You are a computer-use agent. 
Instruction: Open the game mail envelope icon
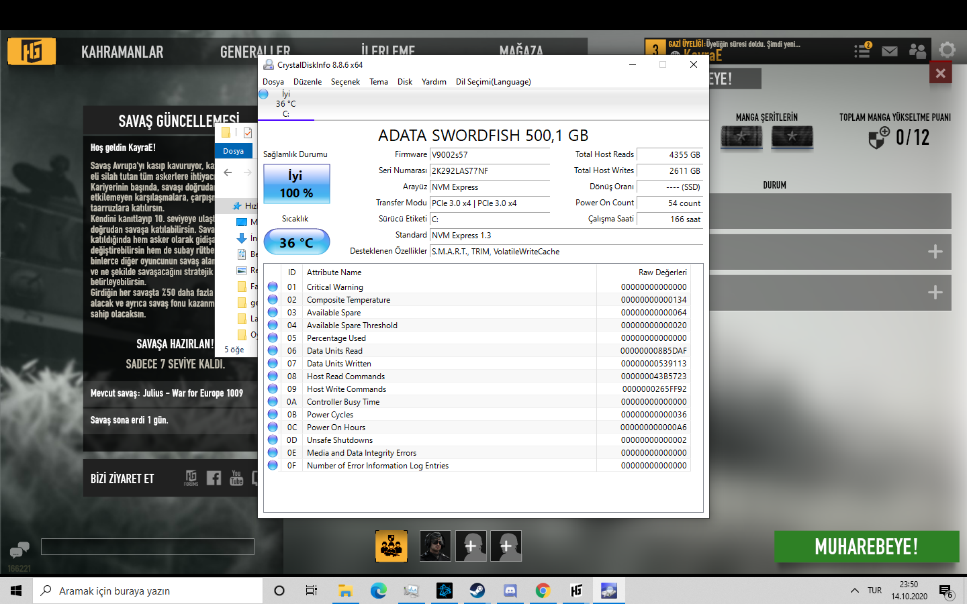pyautogui.click(x=890, y=51)
